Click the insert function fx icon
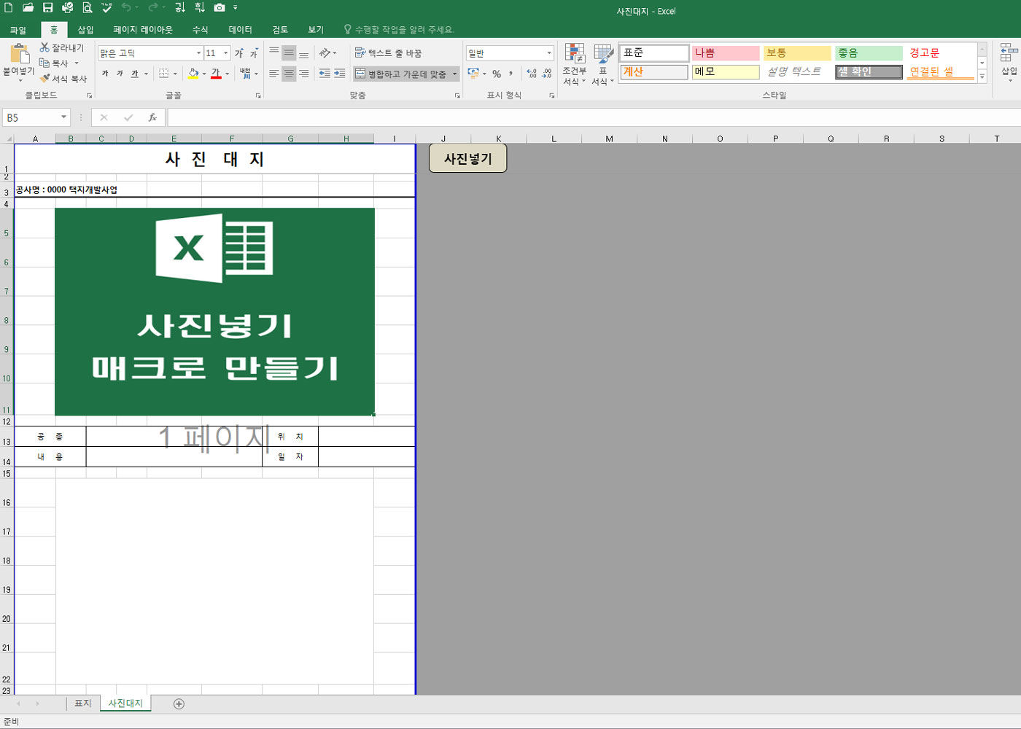The width and height of the screenshot is (1021, 729). pyautogui.click(x=152, y=117)
